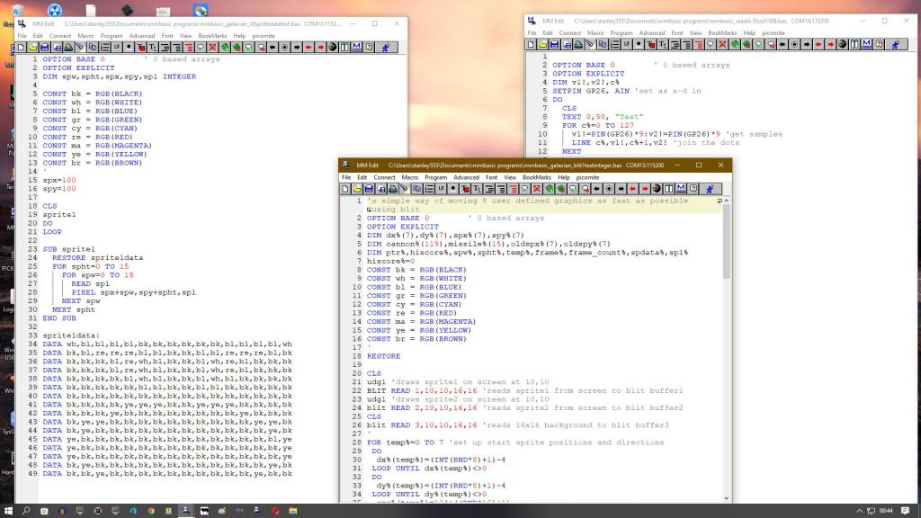
Task: Click Windows Start button on taskbar
Action: [x=7, y=511]
